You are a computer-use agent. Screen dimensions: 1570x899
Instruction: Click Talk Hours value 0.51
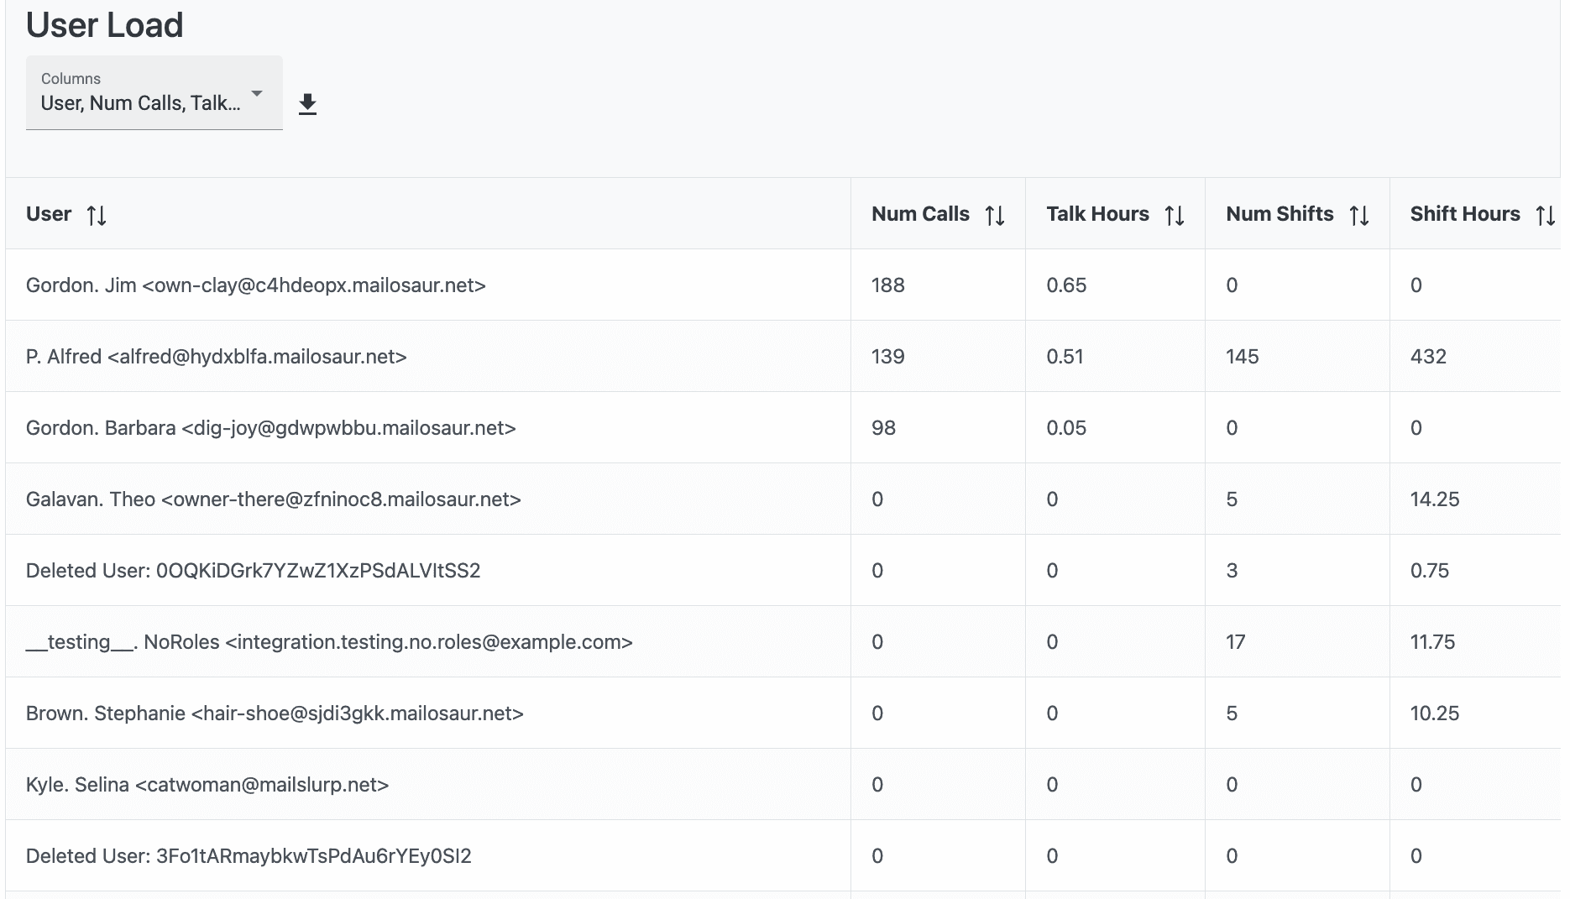point(1065,357)
